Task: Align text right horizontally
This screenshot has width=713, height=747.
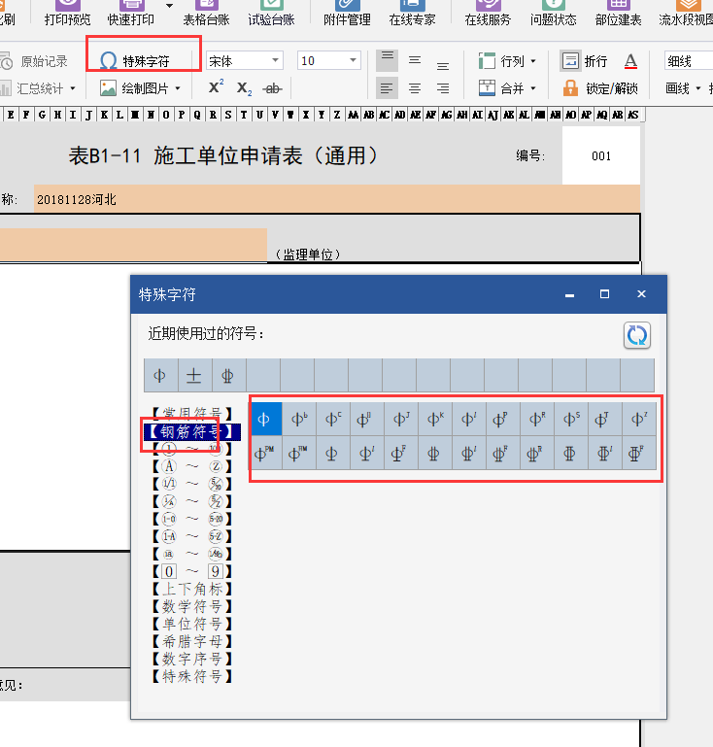Action: 443,88
